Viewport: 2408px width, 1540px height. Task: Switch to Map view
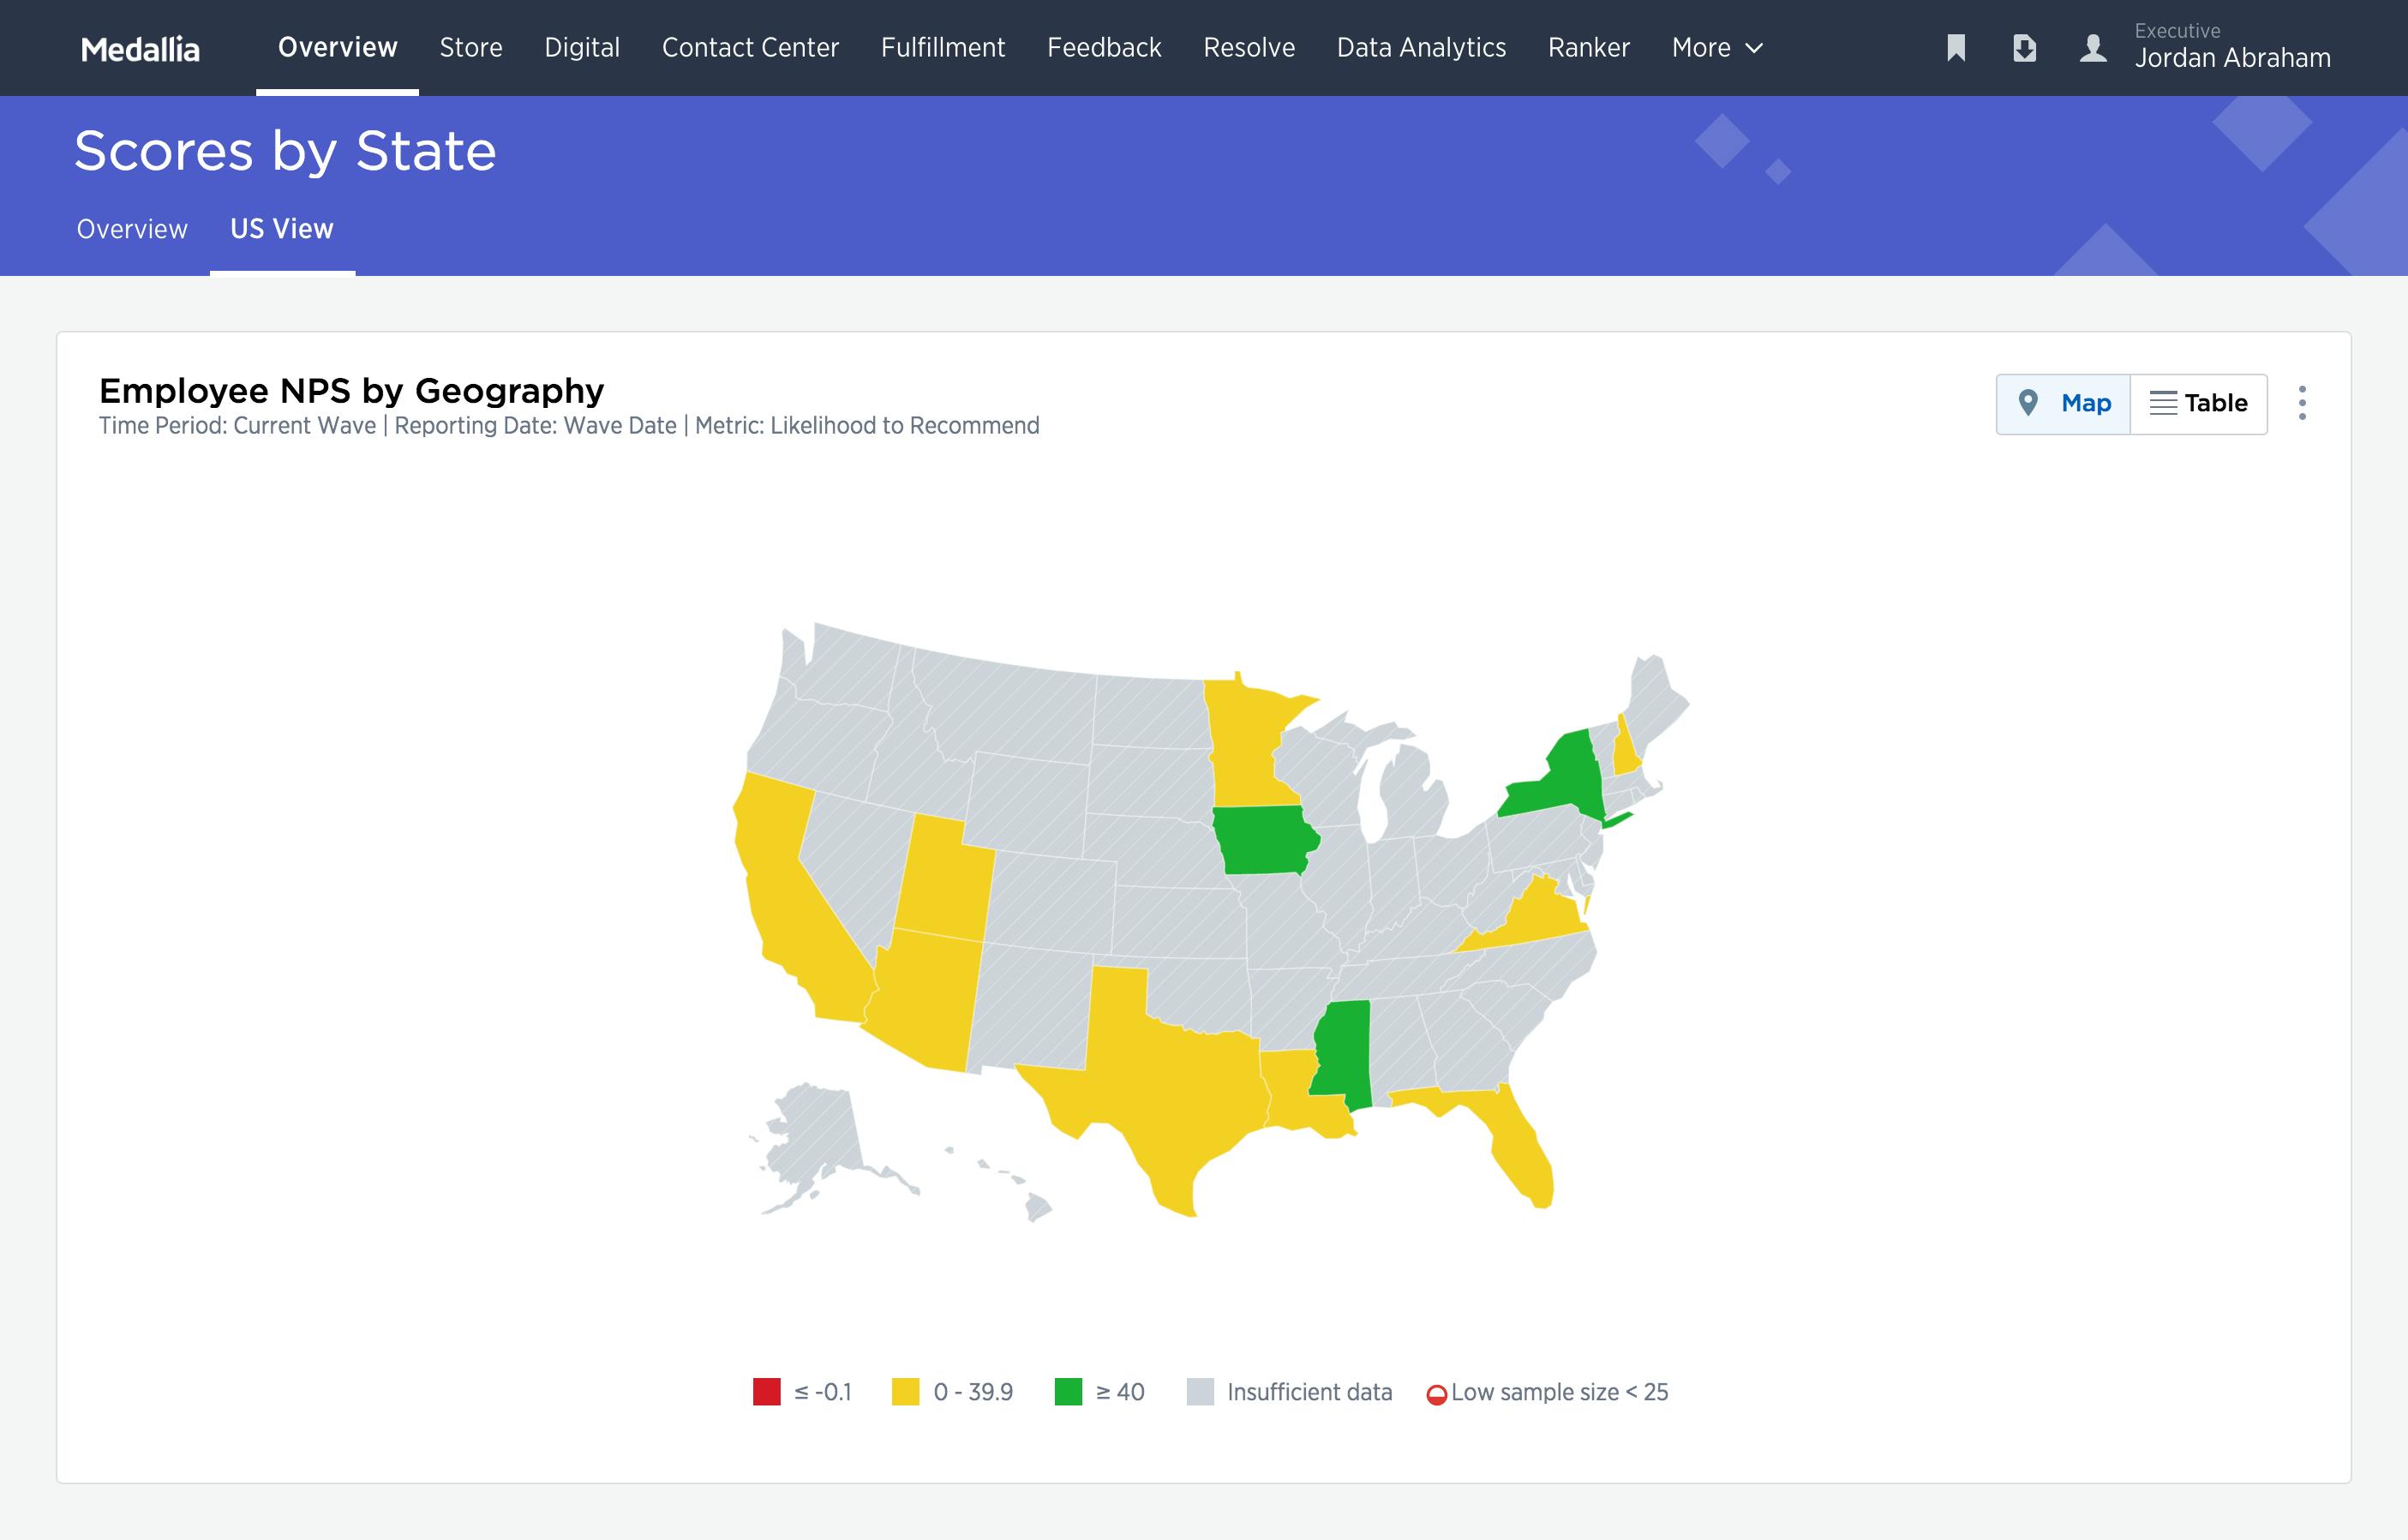(x=2063, y=404)
